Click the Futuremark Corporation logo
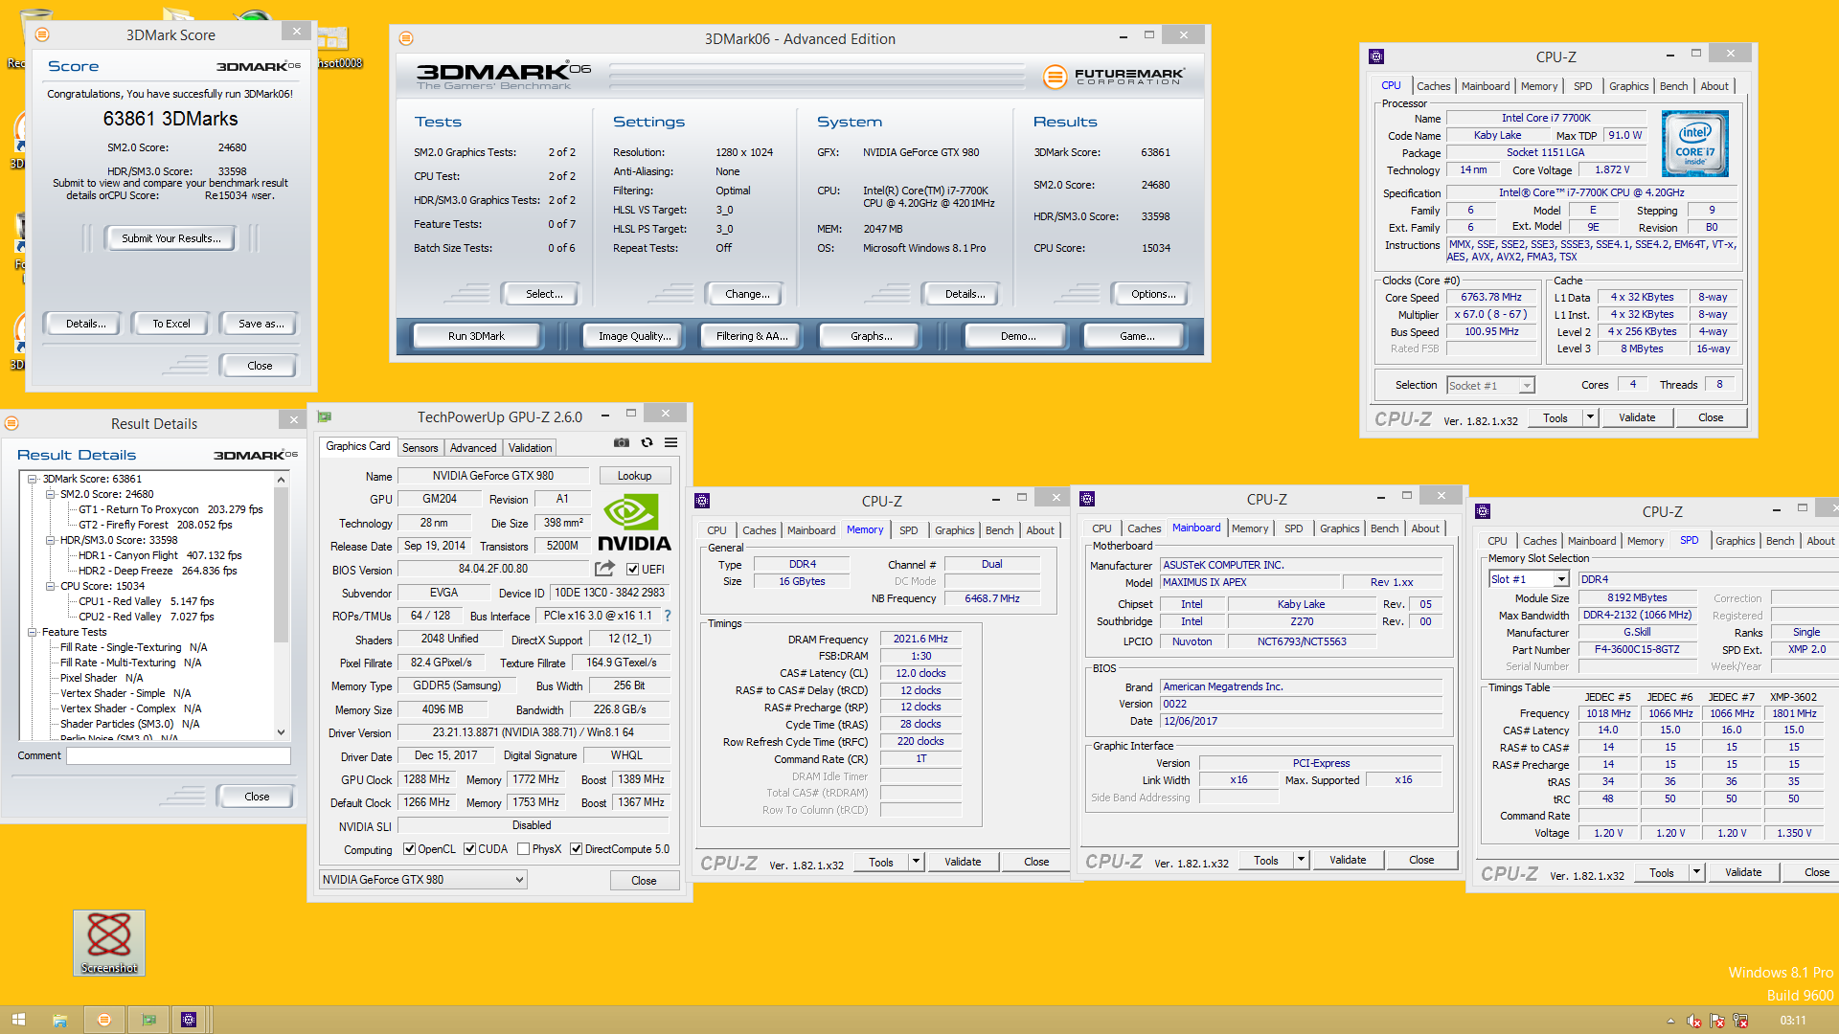 [x=1114, y=76]
